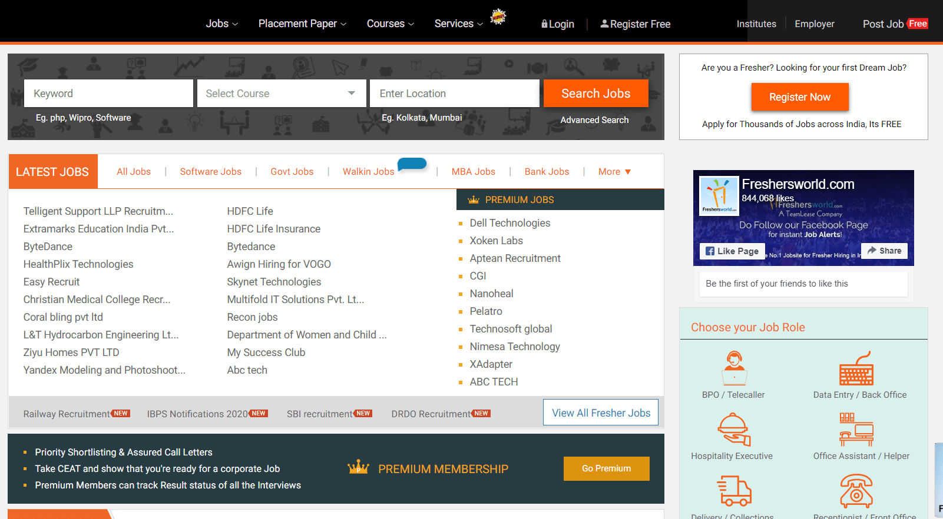Click the Freshersworld Facebook page logo
943x519 pixels.
point(719,196)
